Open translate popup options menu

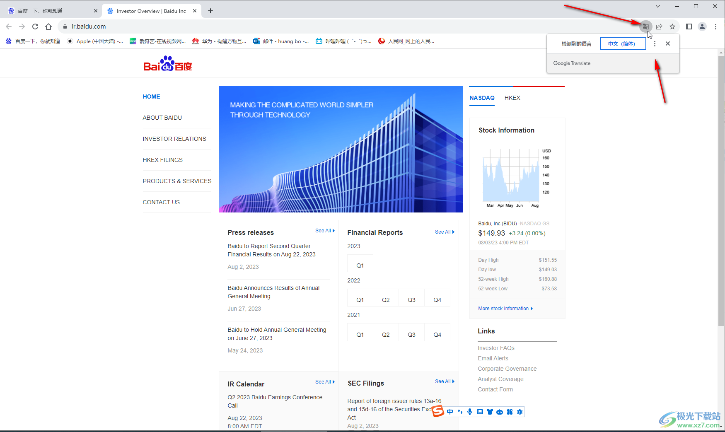(655, 43)
